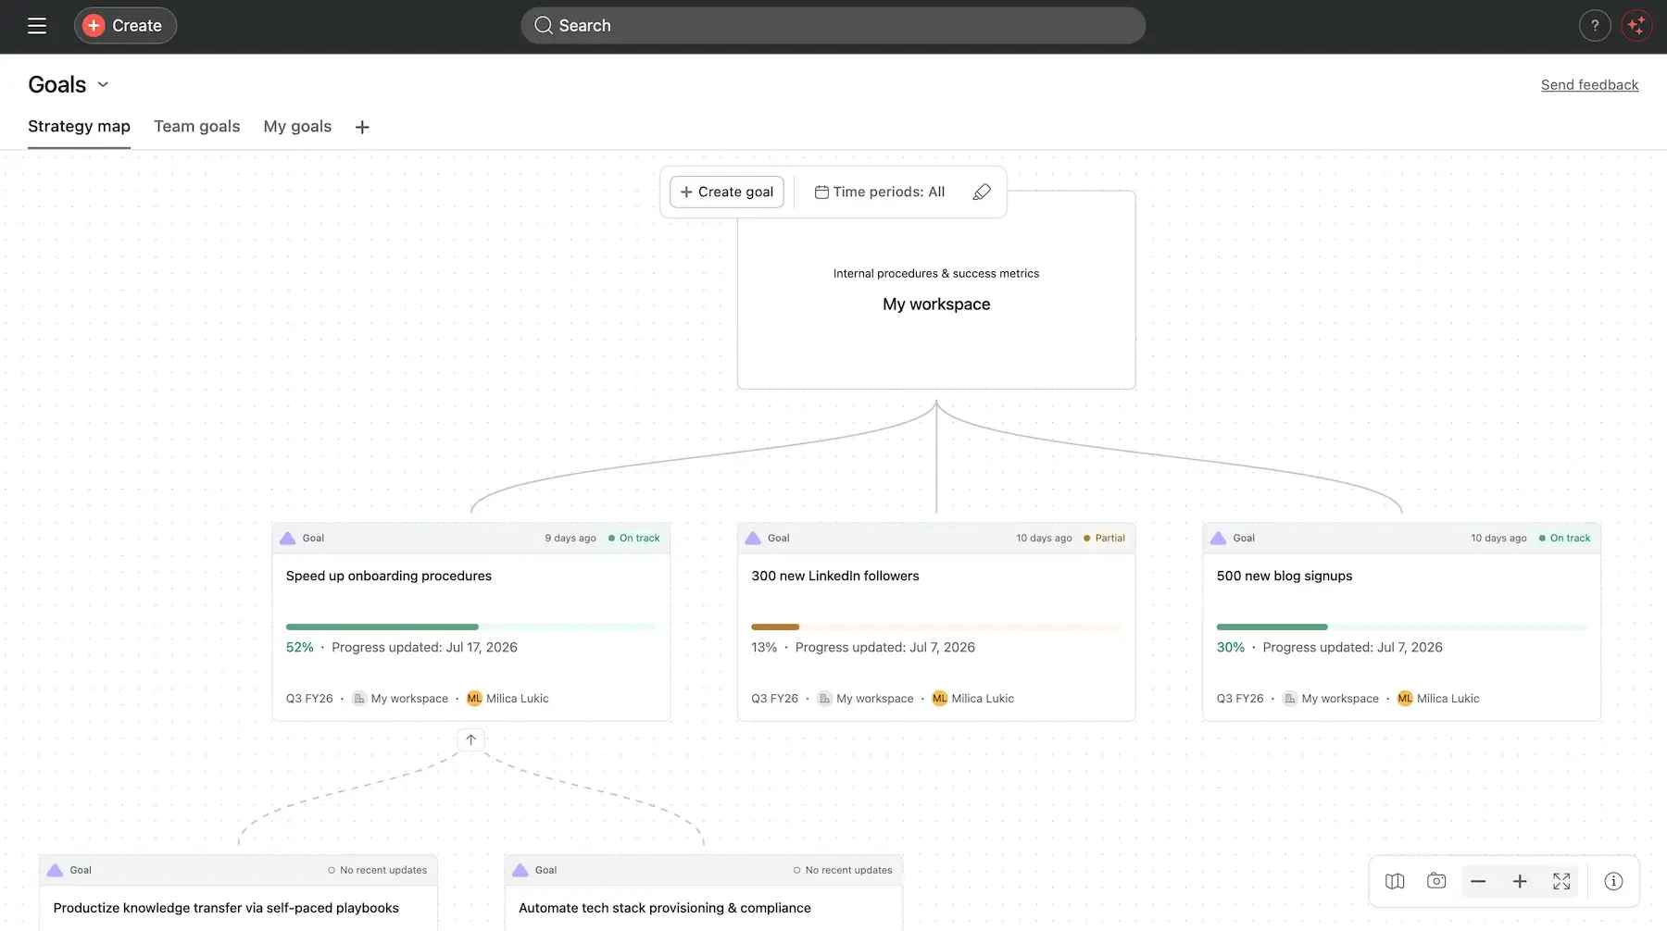Click My workspace on LinkedIn card
The height and width of the screenshot is (931, 1667).
point(866,699)
